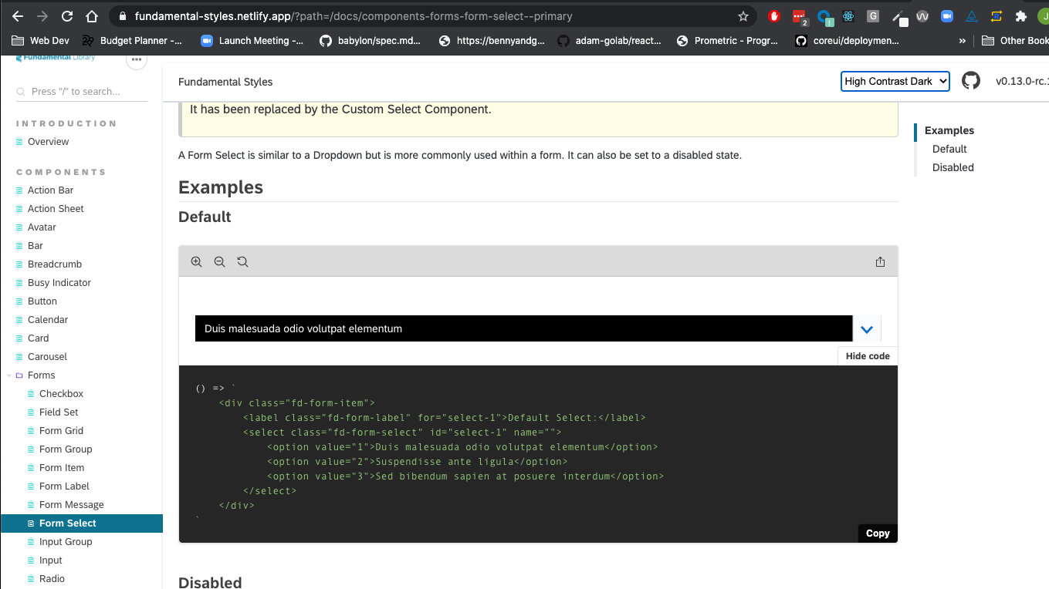Click the red ad blocker extension icon
This screenshot has height=589, width=1049.
point(774,16)
